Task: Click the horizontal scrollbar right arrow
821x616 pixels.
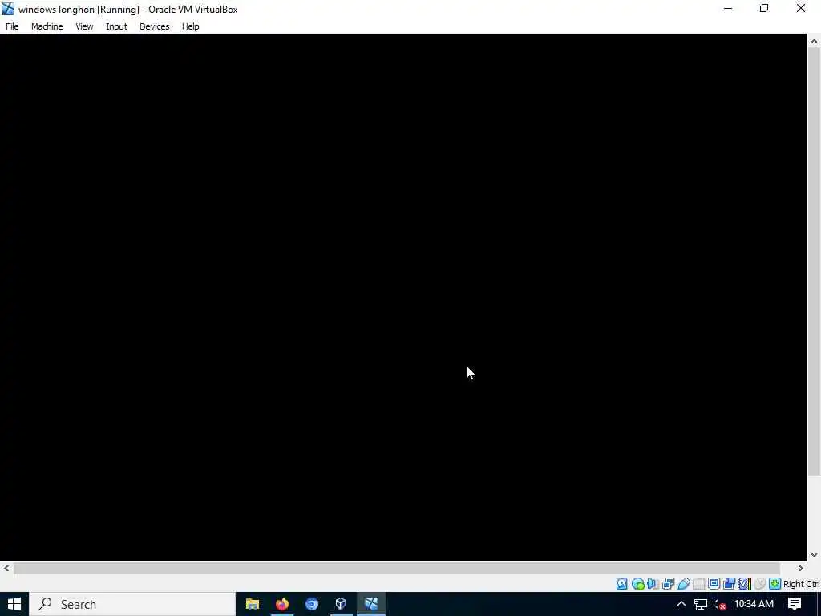Action: [801, 569]
